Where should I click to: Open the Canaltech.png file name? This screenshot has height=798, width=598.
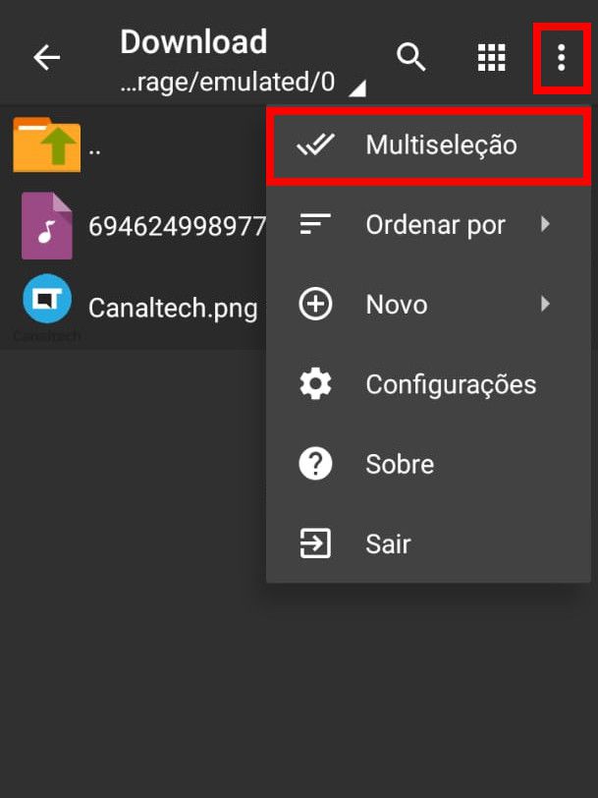coord(173,308)
